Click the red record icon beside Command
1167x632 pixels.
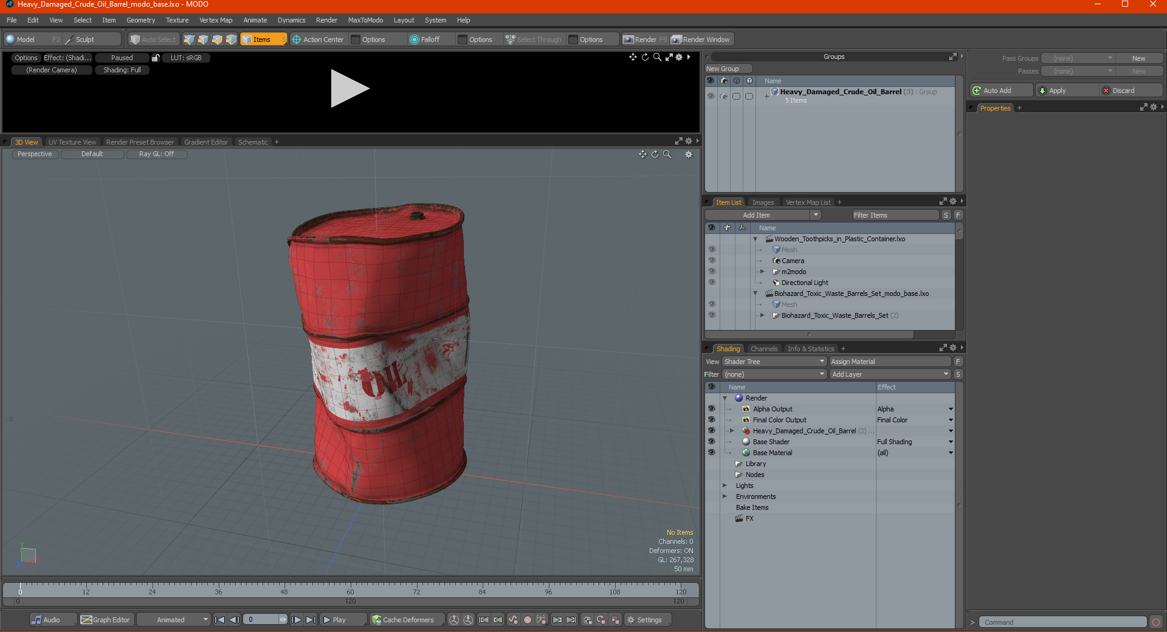click(1156, 622)
